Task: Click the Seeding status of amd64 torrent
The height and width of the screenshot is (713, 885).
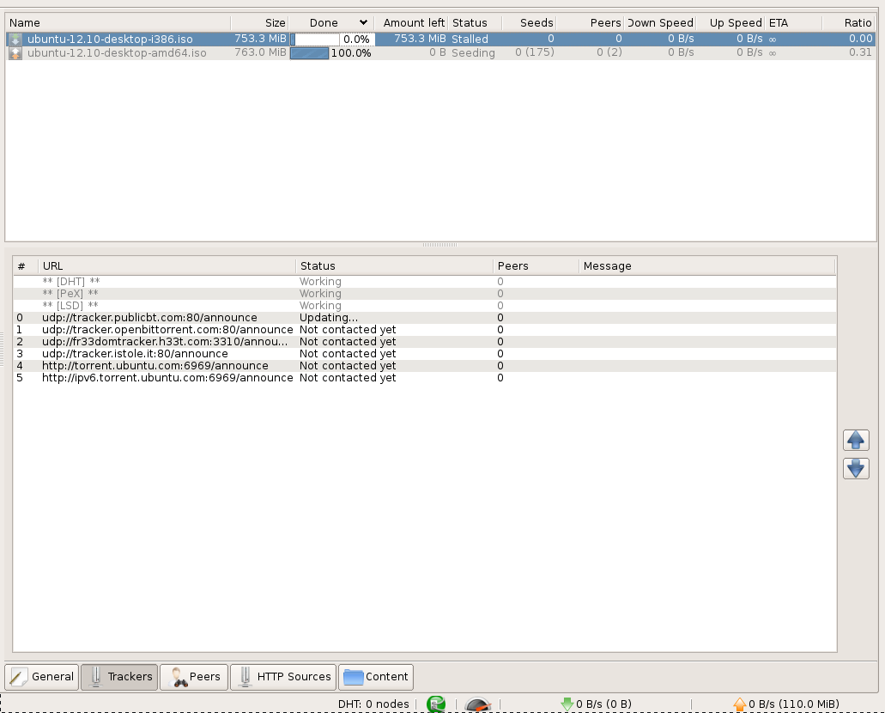Action: click(473, 53)
